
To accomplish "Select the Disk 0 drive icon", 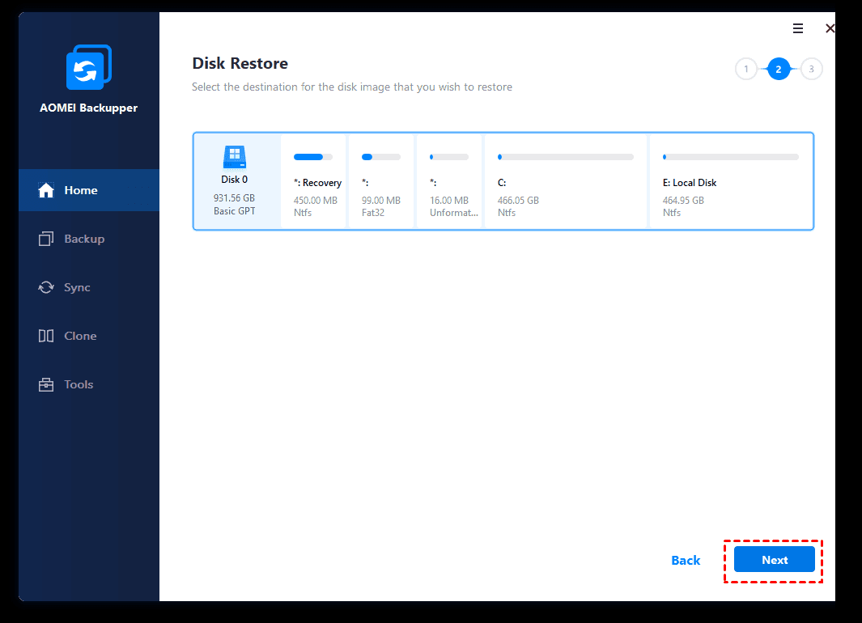I will coord(235,157).
